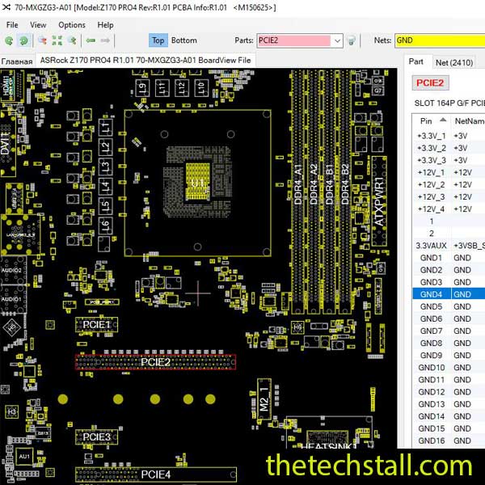
Task: Click the NetName column header
Action: point(469,120)
